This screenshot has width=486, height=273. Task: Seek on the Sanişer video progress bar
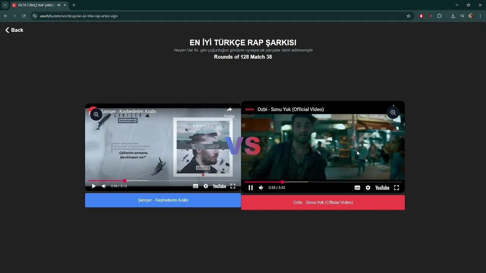tap(163, 180)
